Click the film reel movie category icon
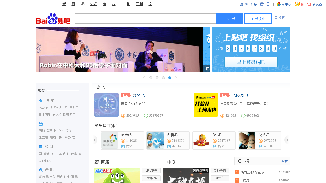The width and height of the screenshot is (326, 183). [x=41, y=170]
